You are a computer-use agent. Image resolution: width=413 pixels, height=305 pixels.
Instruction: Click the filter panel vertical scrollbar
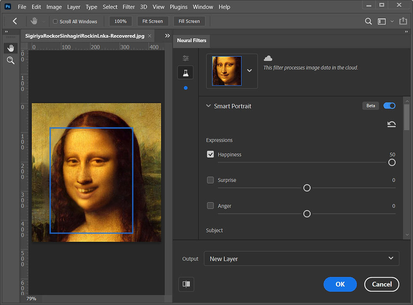click(407, 117)
